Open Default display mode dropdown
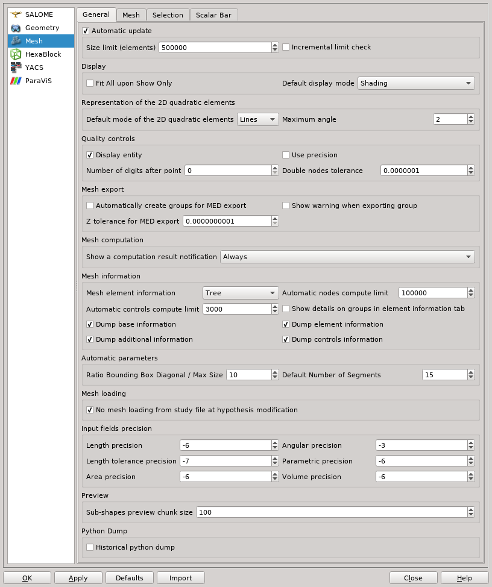Image resolution: width=492 pixels, height=587 pixels. (x=416, y=83)
